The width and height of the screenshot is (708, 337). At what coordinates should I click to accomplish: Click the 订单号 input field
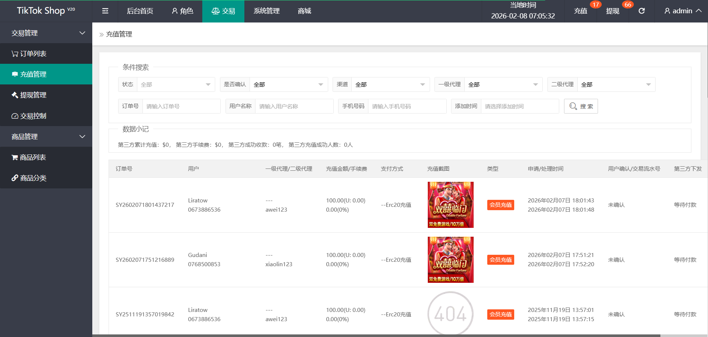click(x=181, y=107)
